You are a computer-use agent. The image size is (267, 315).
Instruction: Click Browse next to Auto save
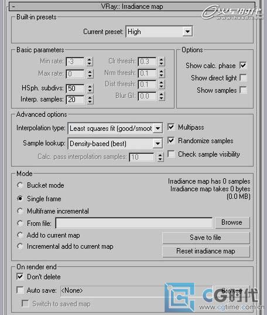(x=232, y=291)
